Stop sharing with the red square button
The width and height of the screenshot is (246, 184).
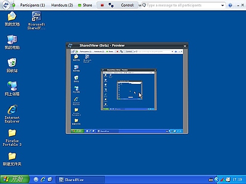[x=102, y=5]
